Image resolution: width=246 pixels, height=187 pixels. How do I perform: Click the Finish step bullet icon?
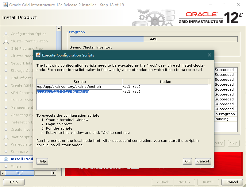6,166
